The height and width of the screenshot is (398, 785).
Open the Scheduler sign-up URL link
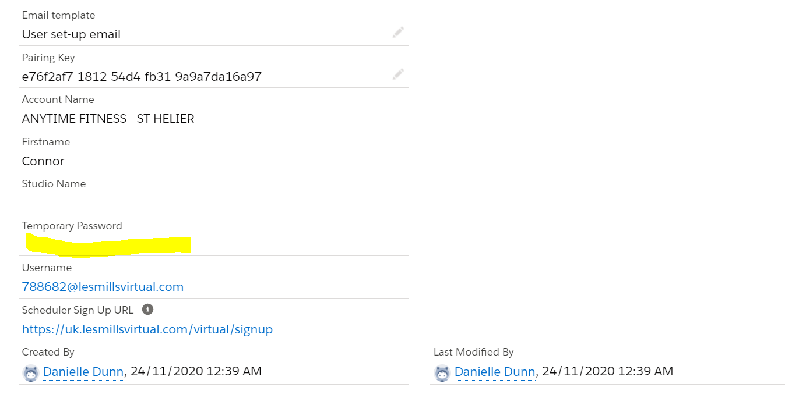[147, 329]
